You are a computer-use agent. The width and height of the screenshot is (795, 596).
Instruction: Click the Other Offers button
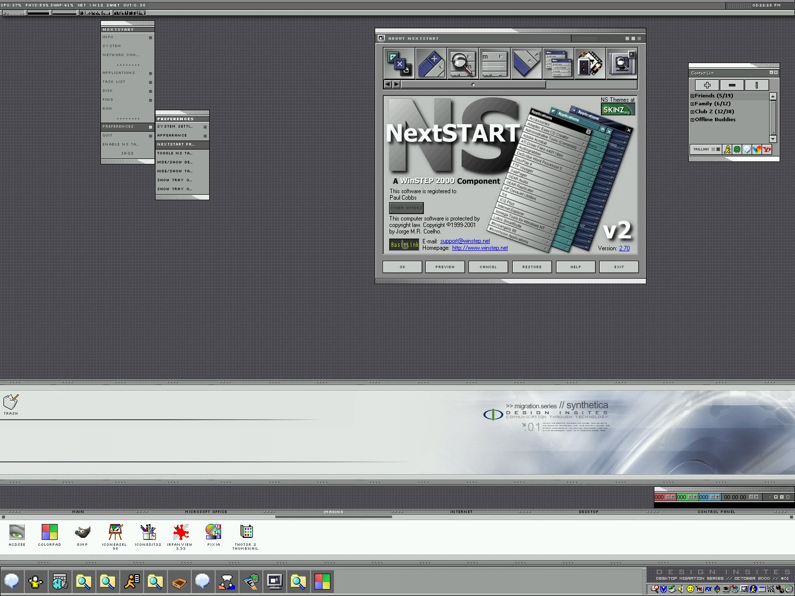(x=406, y=208)
